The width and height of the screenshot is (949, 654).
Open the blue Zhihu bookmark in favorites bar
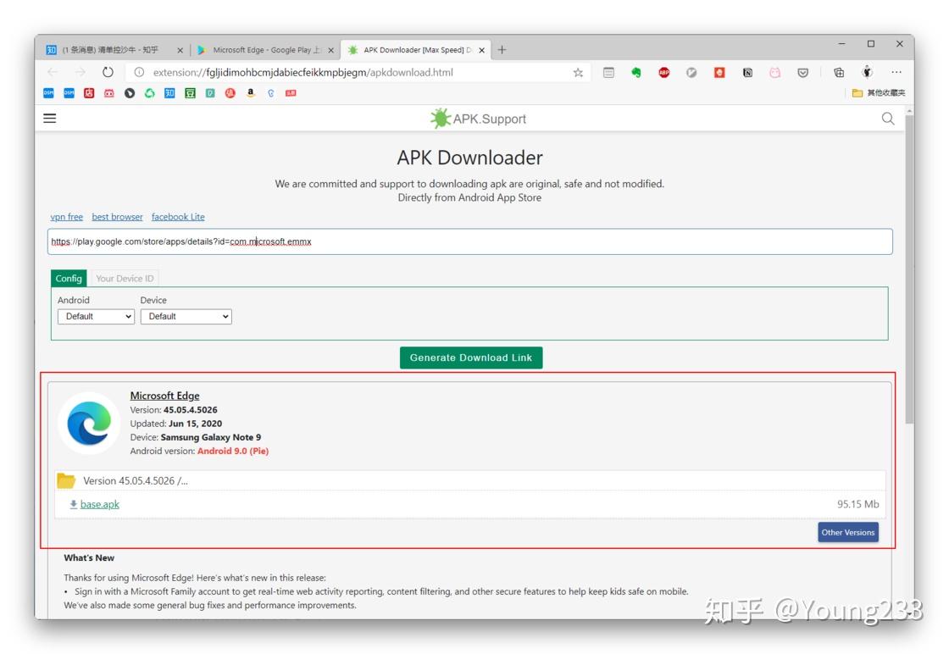169,93
